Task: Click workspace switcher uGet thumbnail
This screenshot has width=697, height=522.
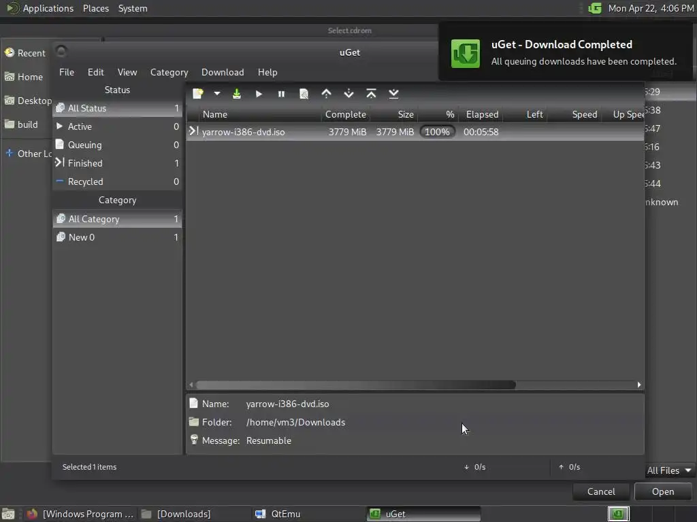Action: 618,514
